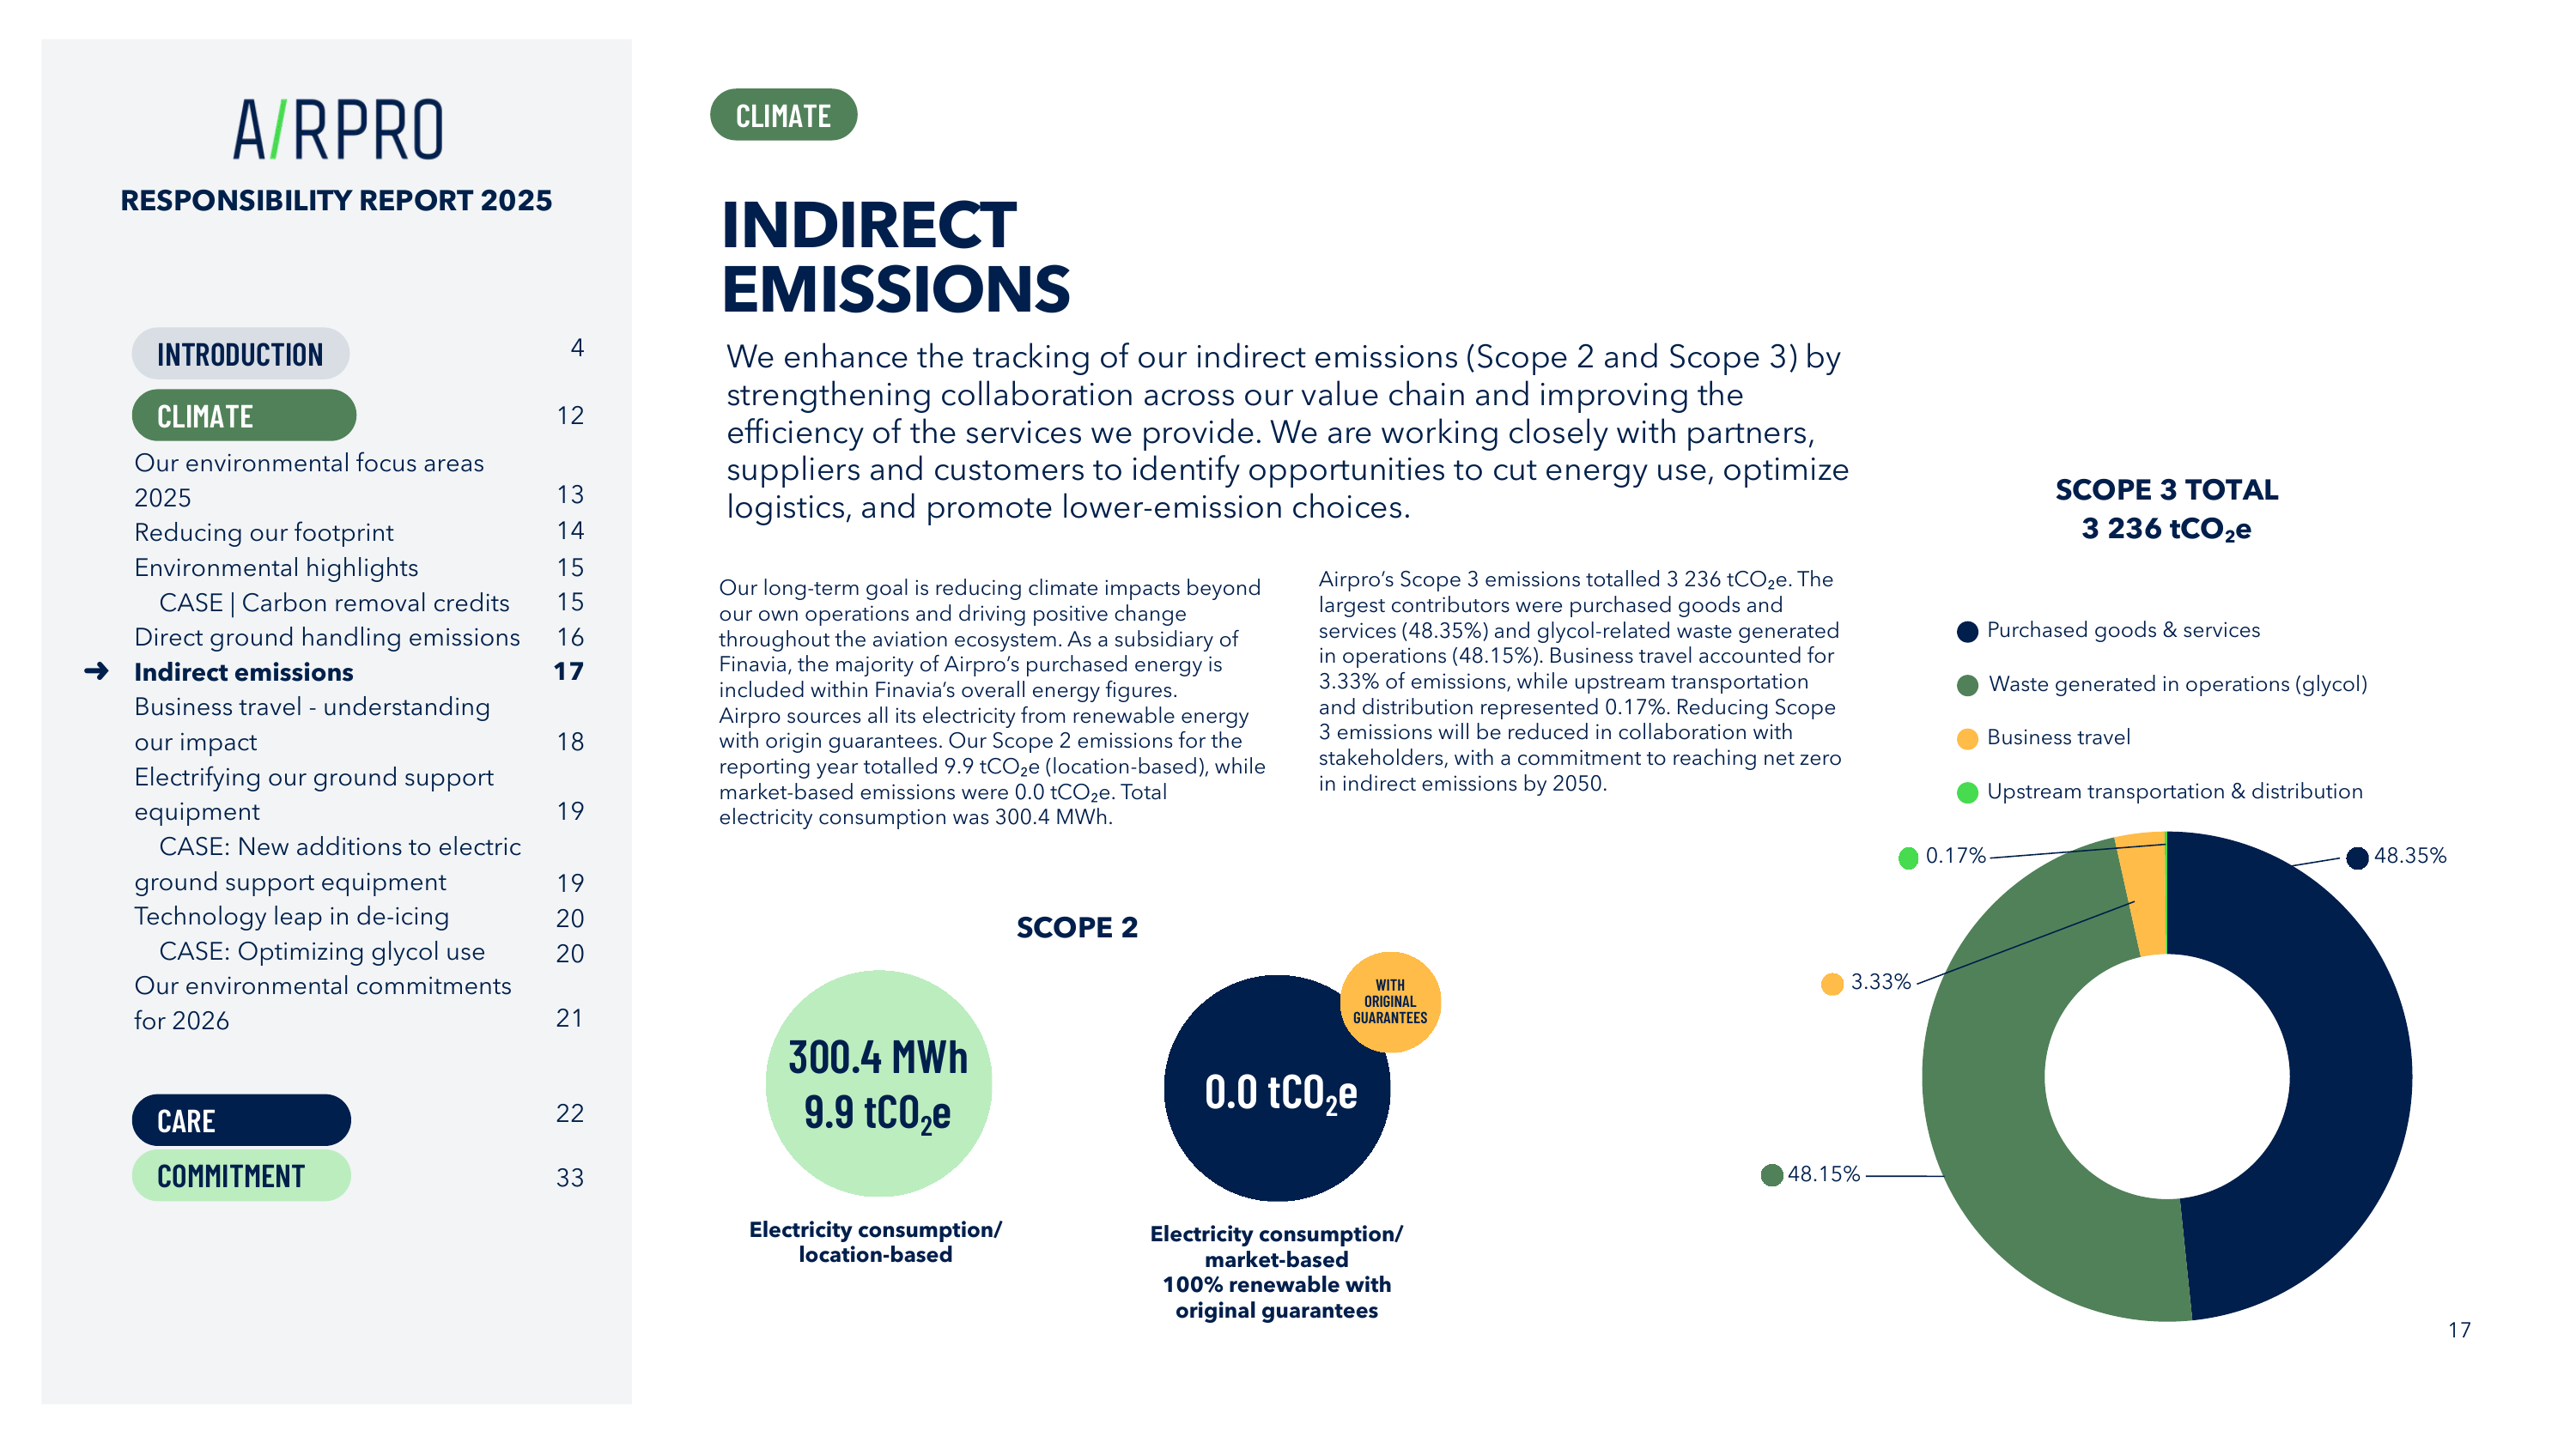Click the Purchased goods & services legend label
The height and width of the screenshot is (1449, 2576).
pyautogui.click(x=2123, y=630)
